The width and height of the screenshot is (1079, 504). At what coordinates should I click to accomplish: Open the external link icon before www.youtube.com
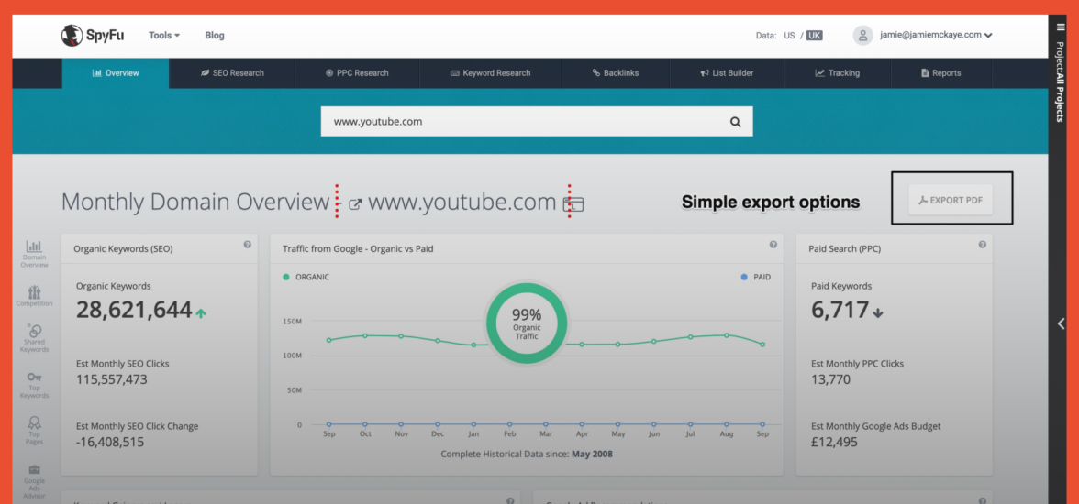(x=356, y=204)
